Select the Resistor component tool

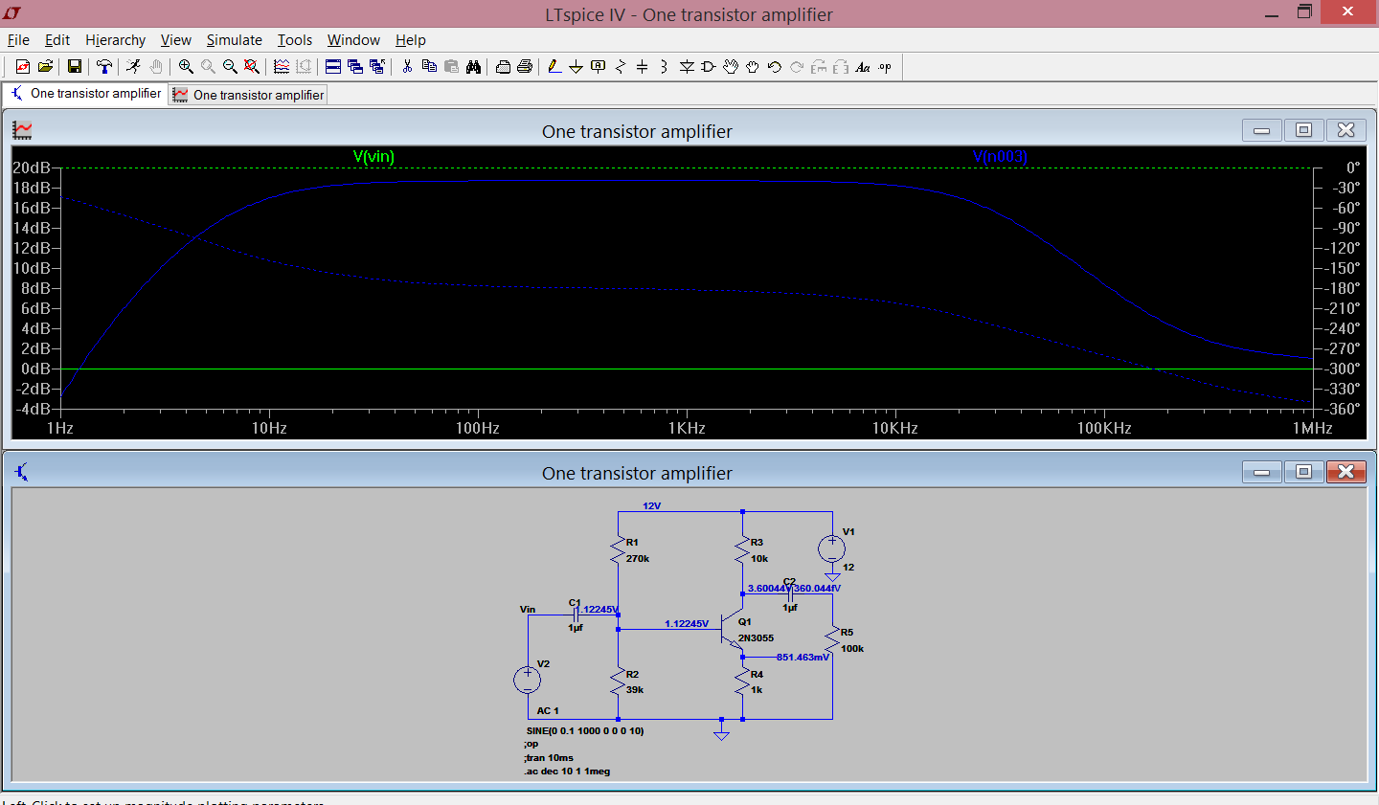tap(621, 66)
